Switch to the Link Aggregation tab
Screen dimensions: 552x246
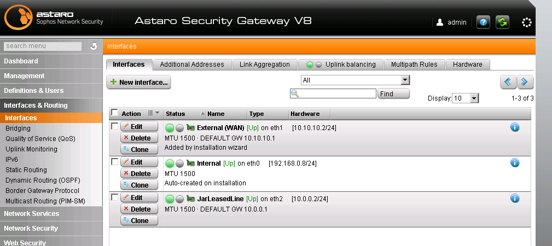click(264, 65)
